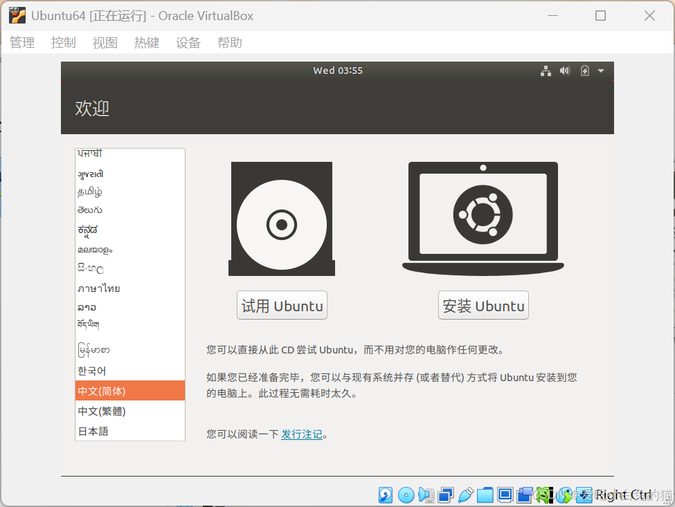Open the hard disk activity indicator
The height and width of the screenshot is (507, 675).
[386, 495]
